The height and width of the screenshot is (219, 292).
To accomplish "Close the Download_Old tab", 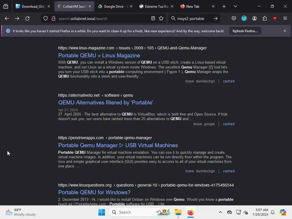I will 49,7.
